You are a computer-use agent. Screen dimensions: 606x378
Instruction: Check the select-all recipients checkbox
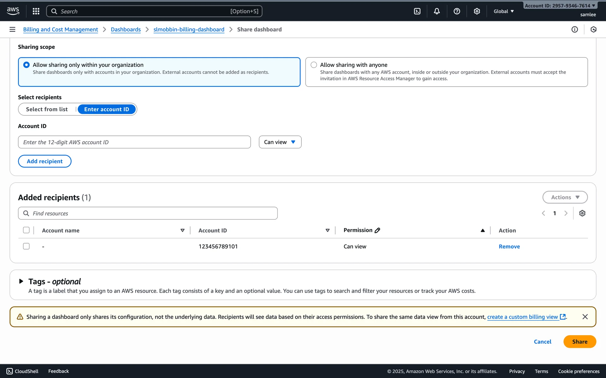(x=26, y=230)
